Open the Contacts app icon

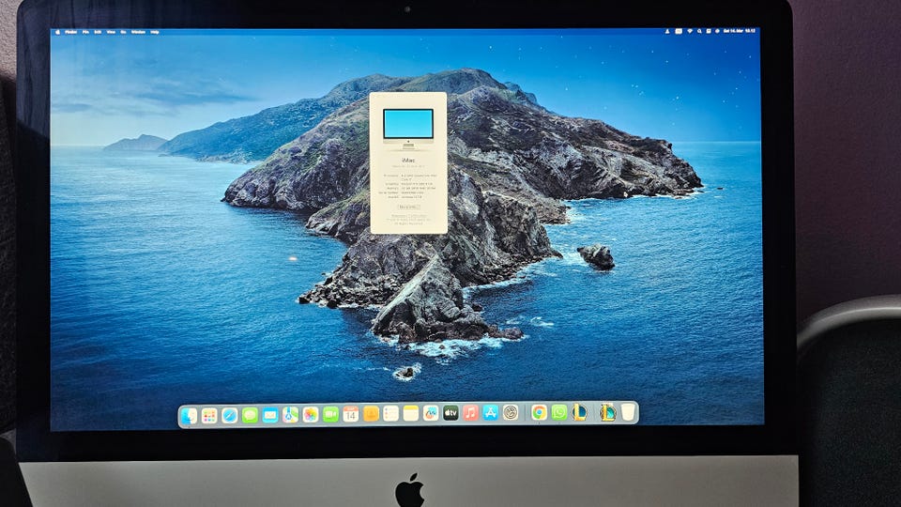371,414
